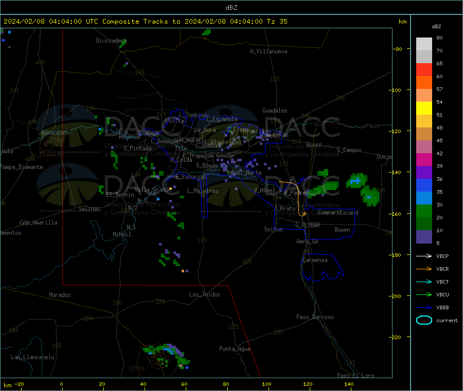
Task: Click the Paso_El_Loro place label
Action: 355,376
